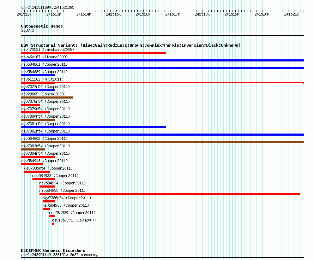Click red nsv511162 bar segment
Image resolution: width=314 pixels, height=260 pixels.
pyautogui.click(x=38, y=83)
